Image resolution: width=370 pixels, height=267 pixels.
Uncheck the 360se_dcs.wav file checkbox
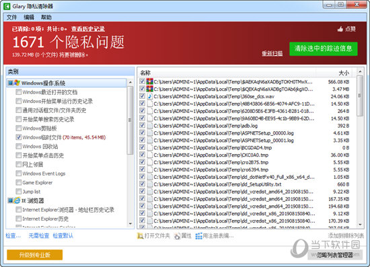click(143, 96)
